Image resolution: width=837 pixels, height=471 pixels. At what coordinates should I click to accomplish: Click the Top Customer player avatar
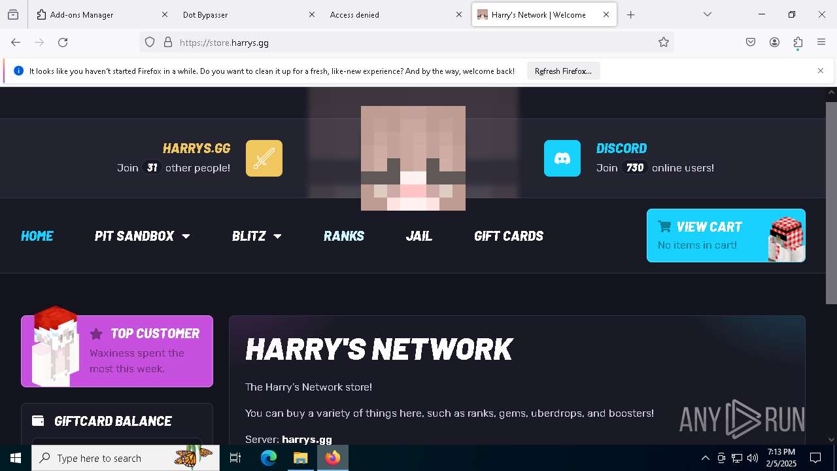coord(56,347)
